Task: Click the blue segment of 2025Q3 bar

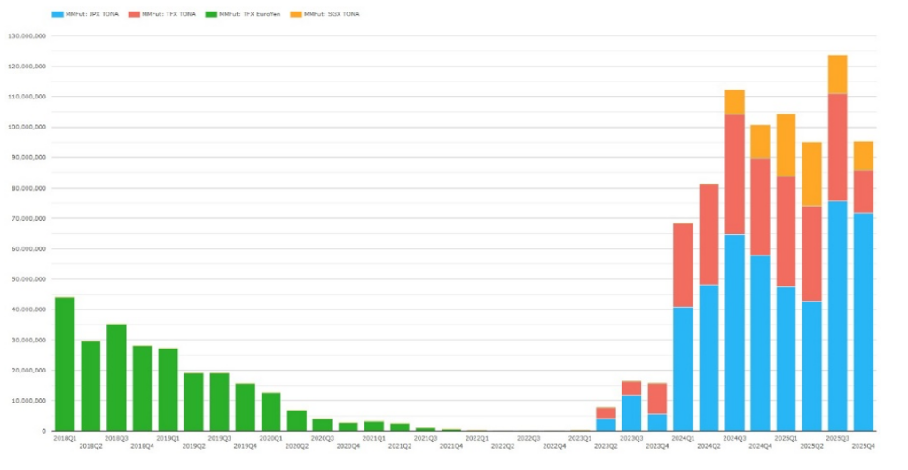Action: pos(837,315)
